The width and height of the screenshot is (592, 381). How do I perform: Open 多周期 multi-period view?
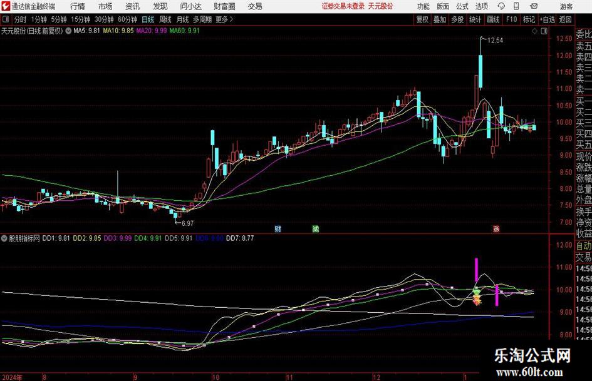pyautogui.click(x=202, y=19)
